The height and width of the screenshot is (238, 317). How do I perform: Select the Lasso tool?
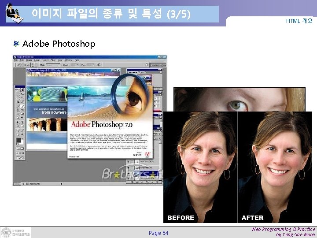[18, 98]
